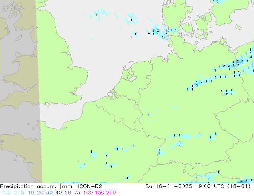Click the legend value 2 mm

pyautogui.click(x=15, y=193)
